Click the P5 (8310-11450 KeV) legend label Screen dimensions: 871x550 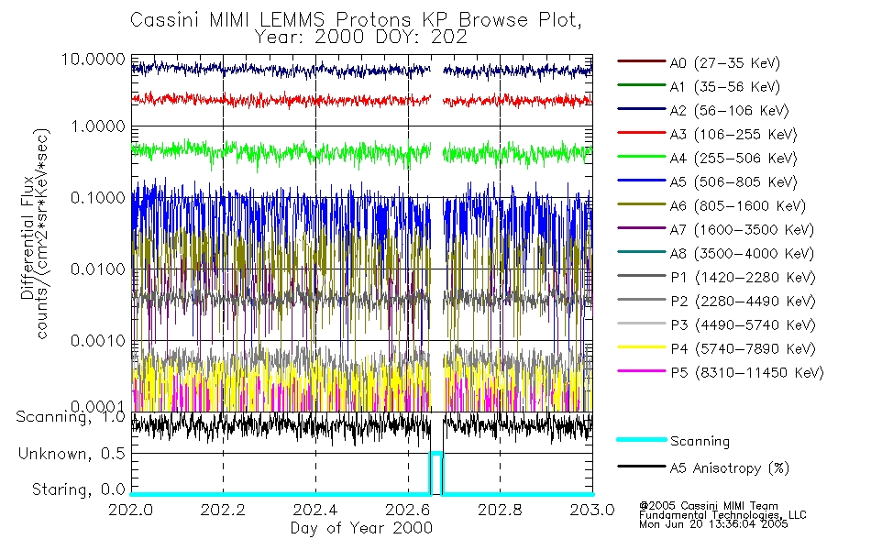pyautogui.click(x=747, y=373)
